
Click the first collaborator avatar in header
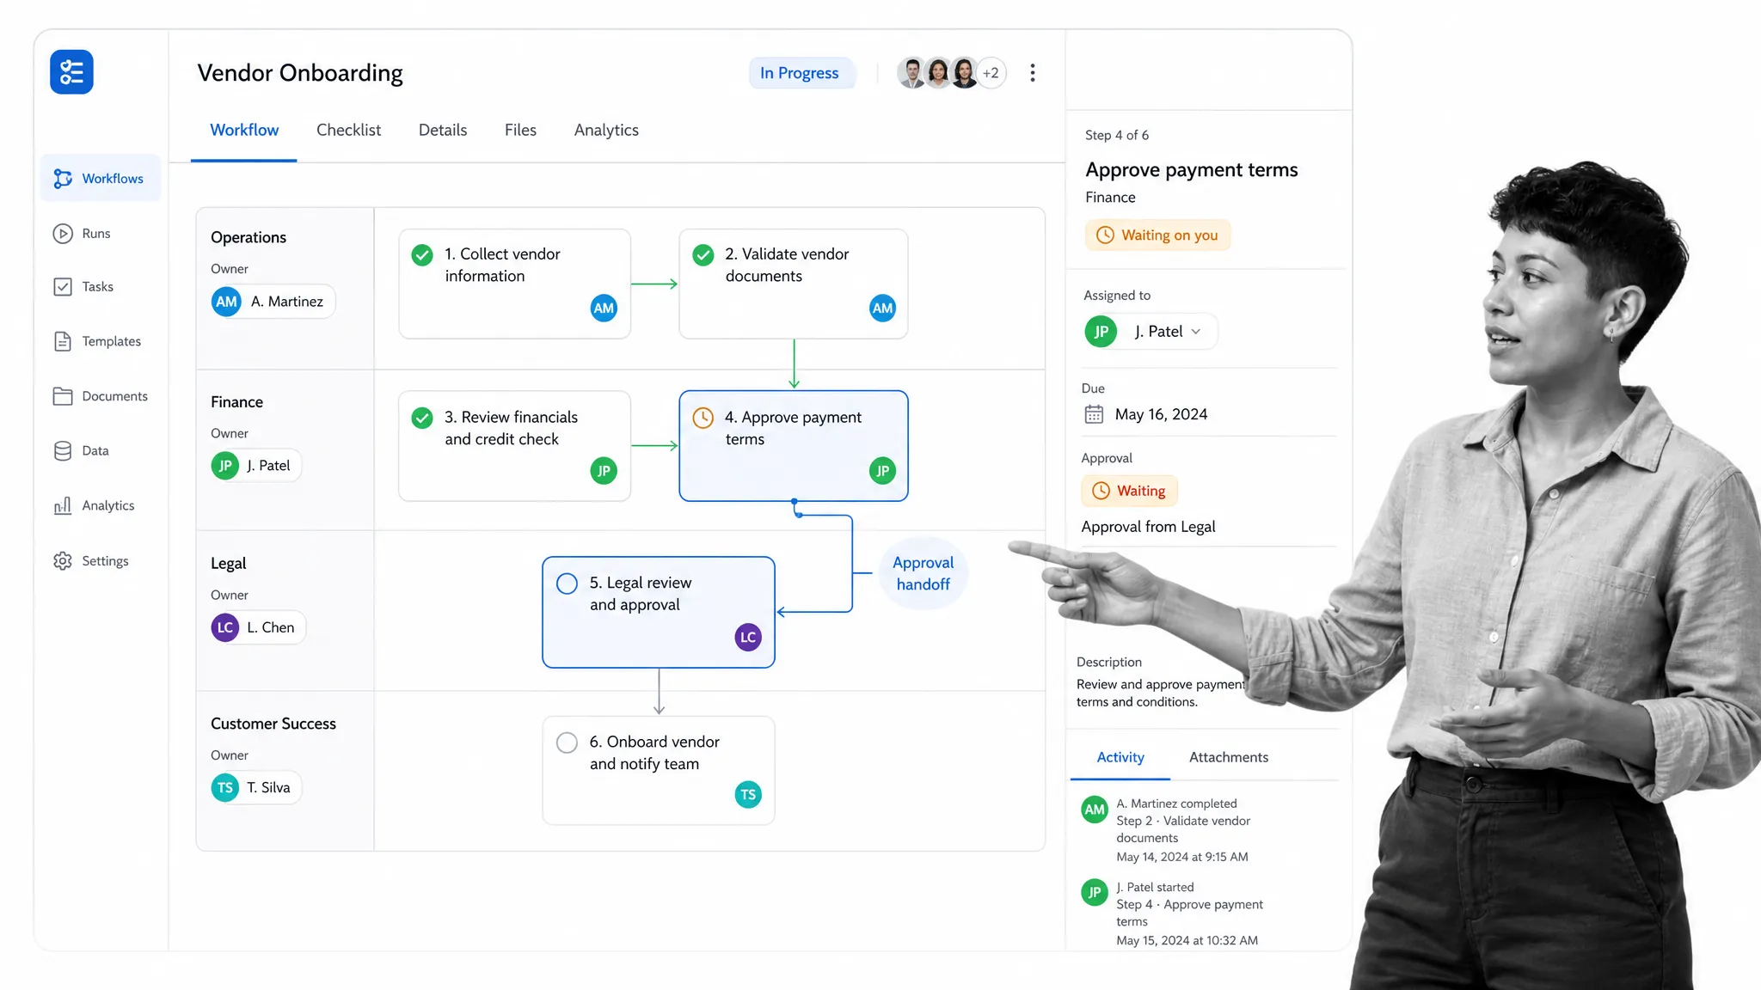[911, 73]
